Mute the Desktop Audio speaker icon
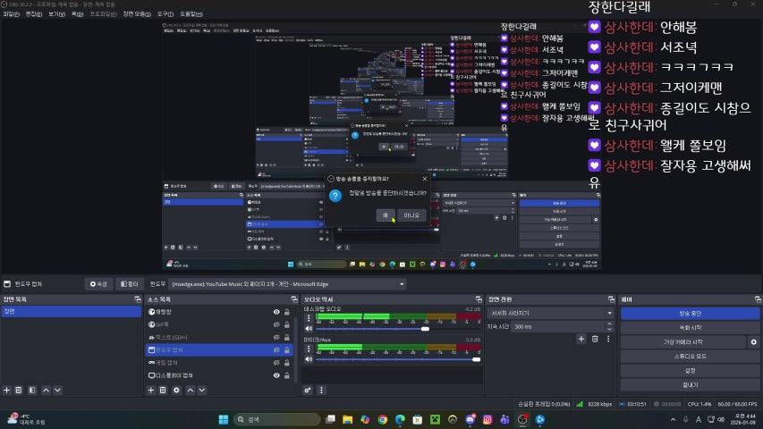The image size is (763, 429). (x=309, y=328)
